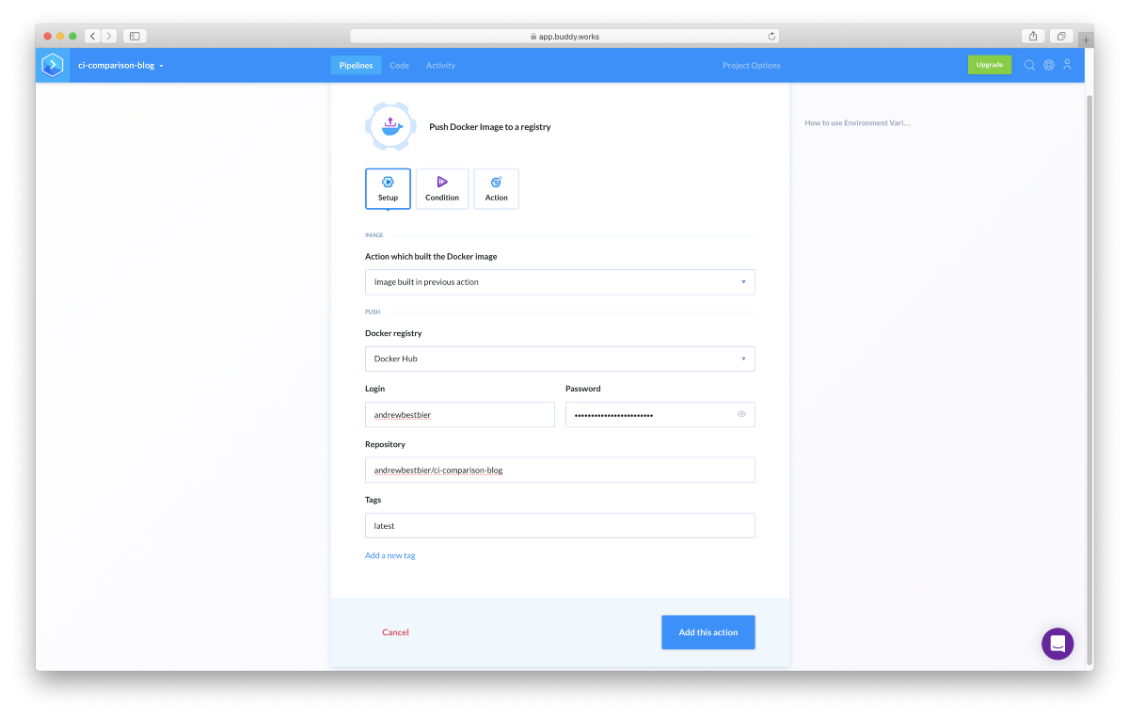This screenshot has height=717, width=1129.
Task: Open the help lifebuoy icon
Action: 1048,65
